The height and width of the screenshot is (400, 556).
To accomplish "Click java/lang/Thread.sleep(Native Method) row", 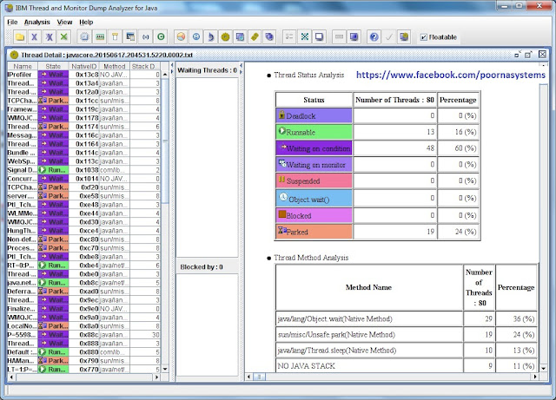I will 407,350.
